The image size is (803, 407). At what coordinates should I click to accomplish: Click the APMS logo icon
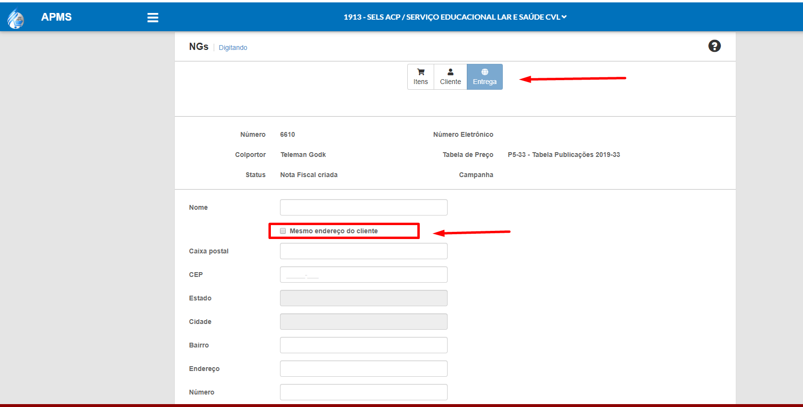point(15,18)
